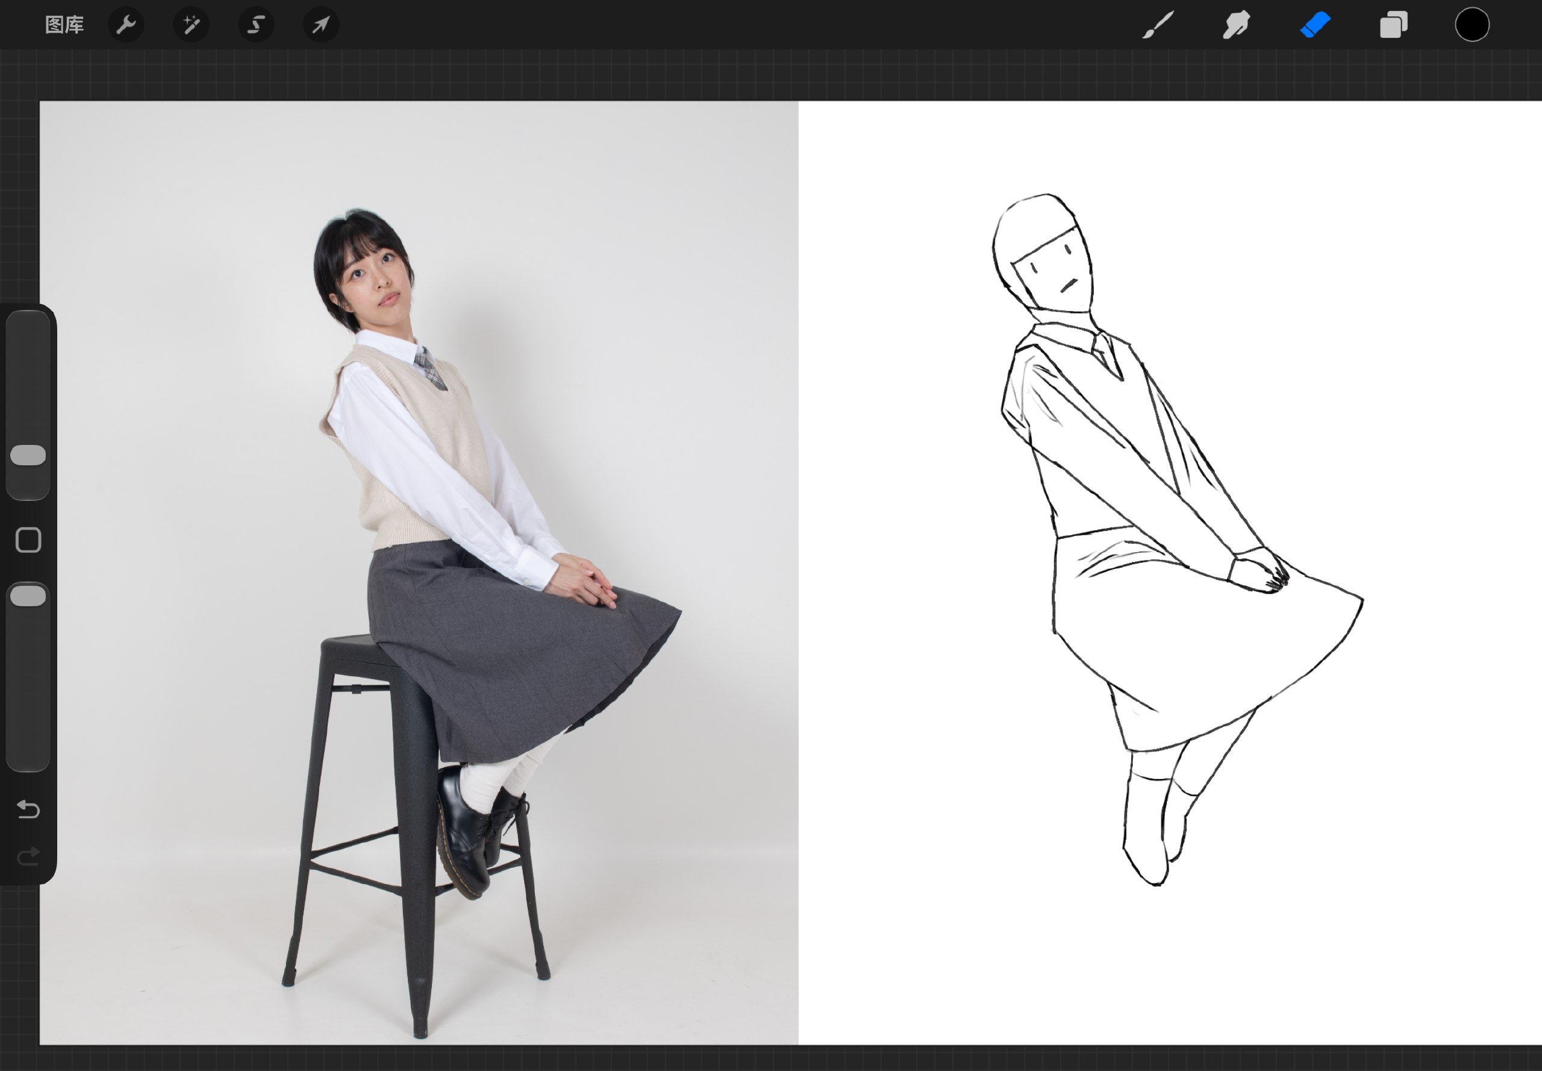1542x1071 pixels.
Task: Click the brush size slider handle
Action: 28,455
